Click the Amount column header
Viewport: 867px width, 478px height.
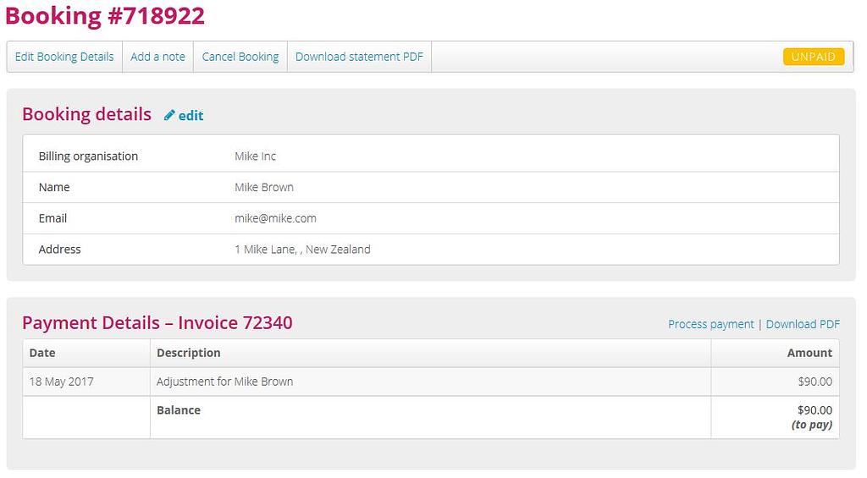pyautogui.click(x=809, y=353)
